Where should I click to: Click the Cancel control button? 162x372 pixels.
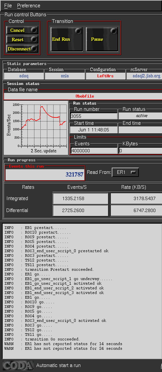pos(22,30)
